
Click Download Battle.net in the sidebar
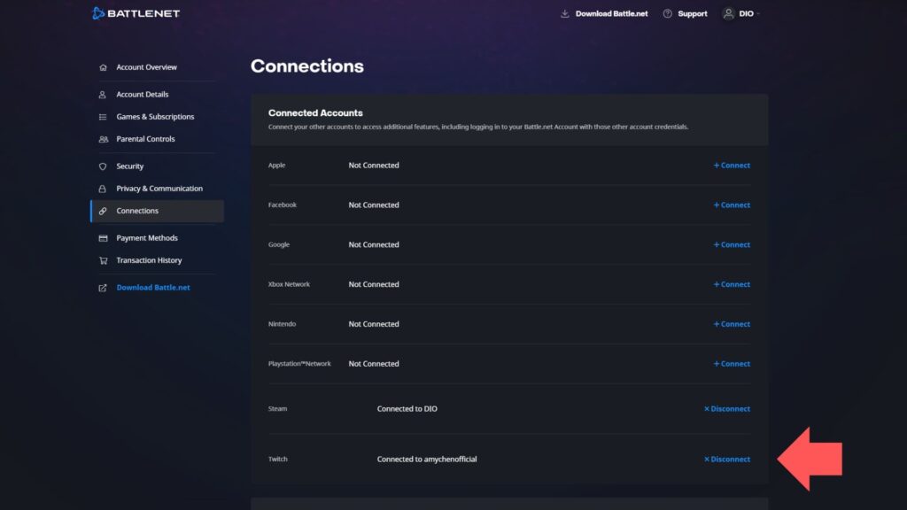(152, 287)
